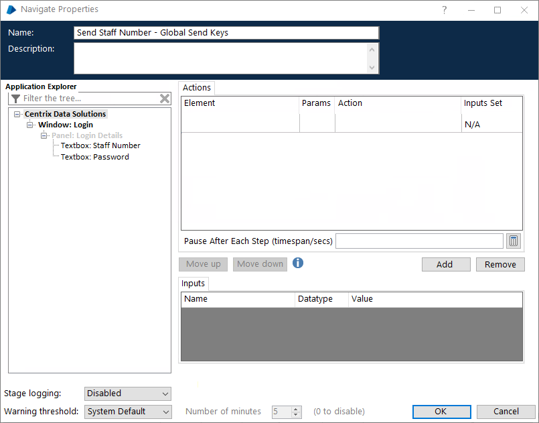The height and width of the screenshot is (423, 539).
Task: Clear the tree filter with X icon
Action: [x=165, y=99]
